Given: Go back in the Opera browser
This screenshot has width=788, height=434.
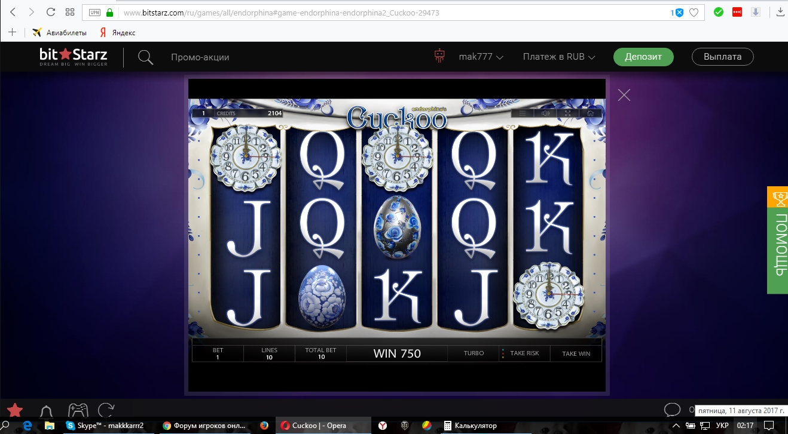Looking at the screenshot, I should click(13, 12).
